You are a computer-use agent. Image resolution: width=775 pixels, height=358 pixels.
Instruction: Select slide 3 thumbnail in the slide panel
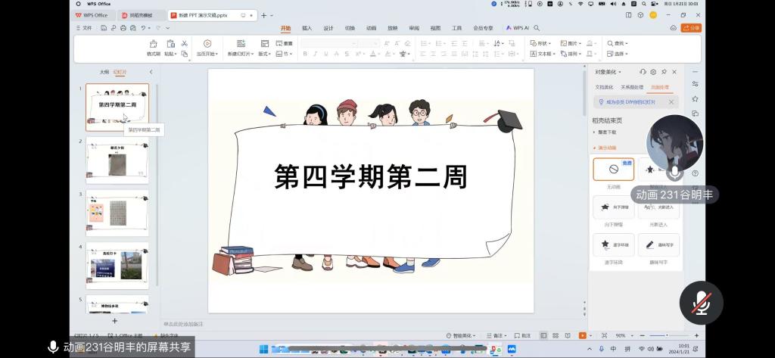point(117,213)
